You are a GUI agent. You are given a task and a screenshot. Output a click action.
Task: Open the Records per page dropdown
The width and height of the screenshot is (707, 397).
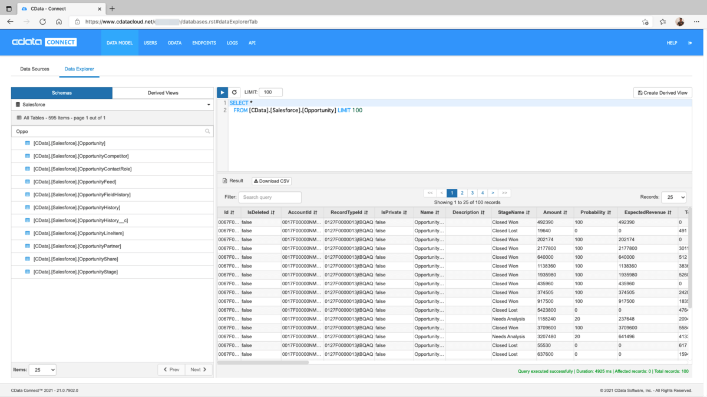click(673, 198)
